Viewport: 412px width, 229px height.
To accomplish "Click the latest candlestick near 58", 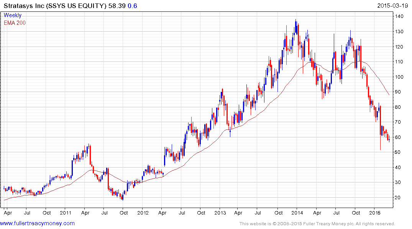I will (x=389, y=139).
